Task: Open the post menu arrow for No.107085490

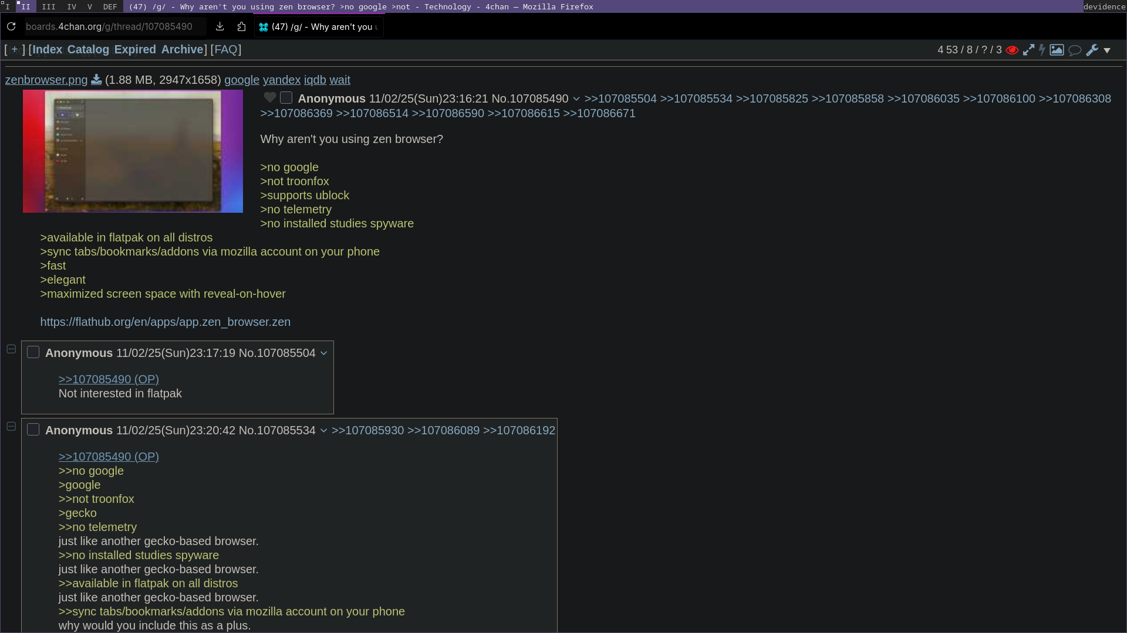Action: tap(576, 99)
